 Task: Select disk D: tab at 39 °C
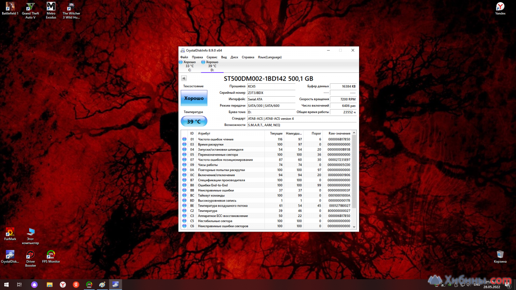[x=212, y=66]
